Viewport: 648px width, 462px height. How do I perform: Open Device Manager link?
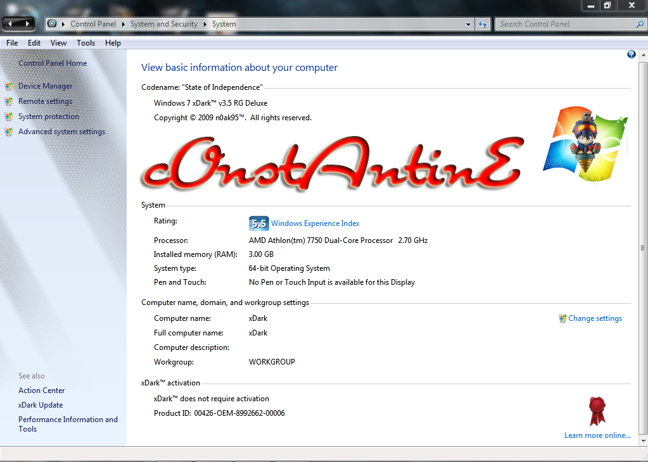pos(45,86)
